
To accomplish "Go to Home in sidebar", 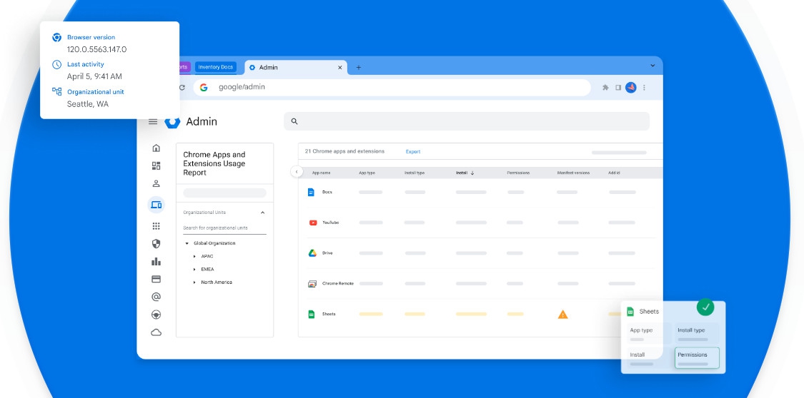I will [x=157, y=148].
